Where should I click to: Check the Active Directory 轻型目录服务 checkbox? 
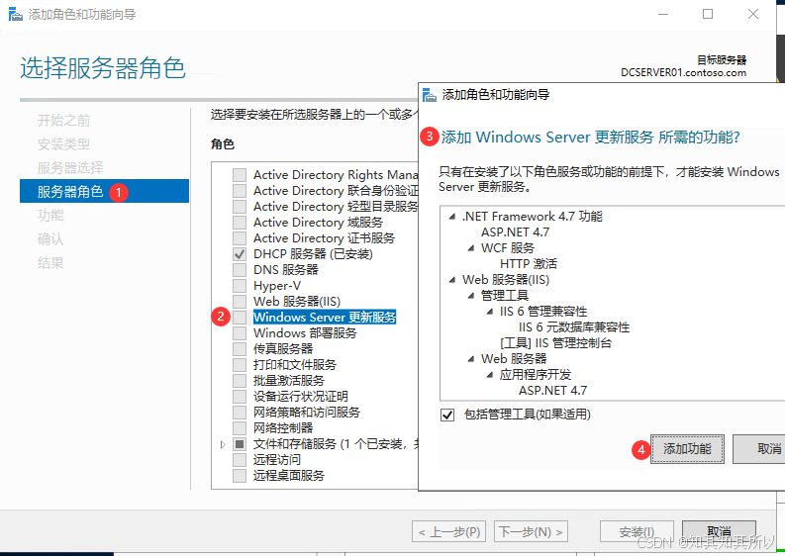coord(240,206)
